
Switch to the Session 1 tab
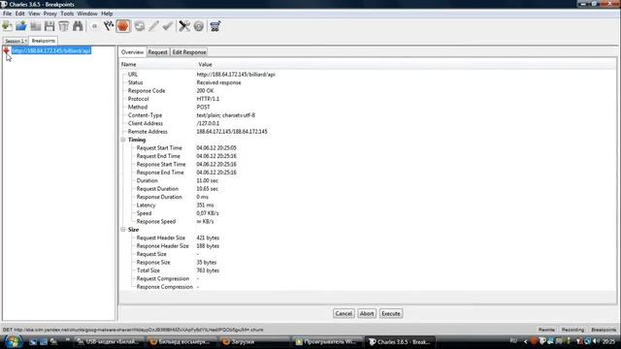point(16,41)
